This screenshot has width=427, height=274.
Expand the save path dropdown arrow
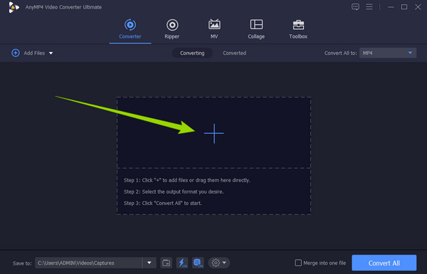149,263
